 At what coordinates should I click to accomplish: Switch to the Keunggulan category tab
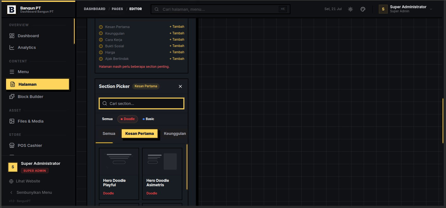point(175,134)
